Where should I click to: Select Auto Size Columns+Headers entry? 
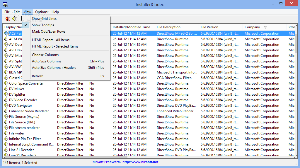66,68
